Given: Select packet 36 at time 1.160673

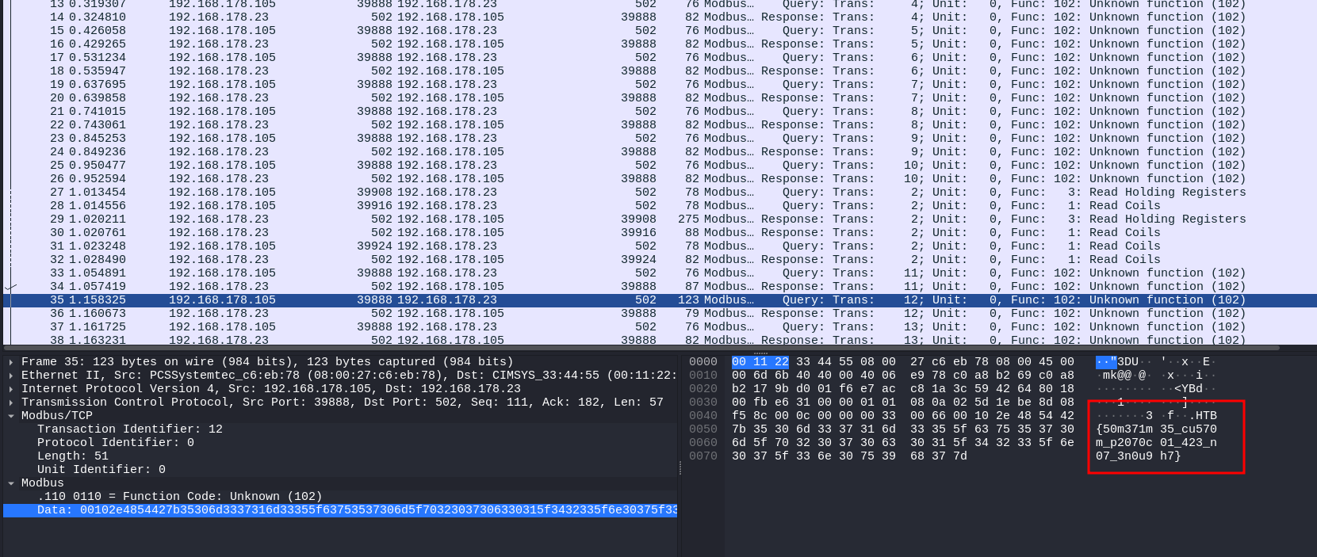Looking at the screenshot, I should click(x=658, y=313).
